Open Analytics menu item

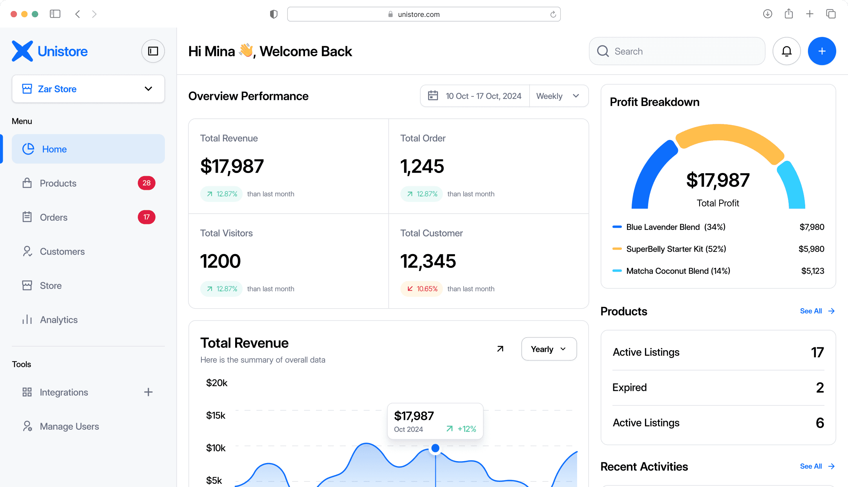tap(88, 320)
